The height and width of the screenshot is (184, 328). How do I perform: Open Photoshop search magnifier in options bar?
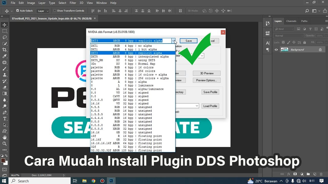tap(307, 11)
